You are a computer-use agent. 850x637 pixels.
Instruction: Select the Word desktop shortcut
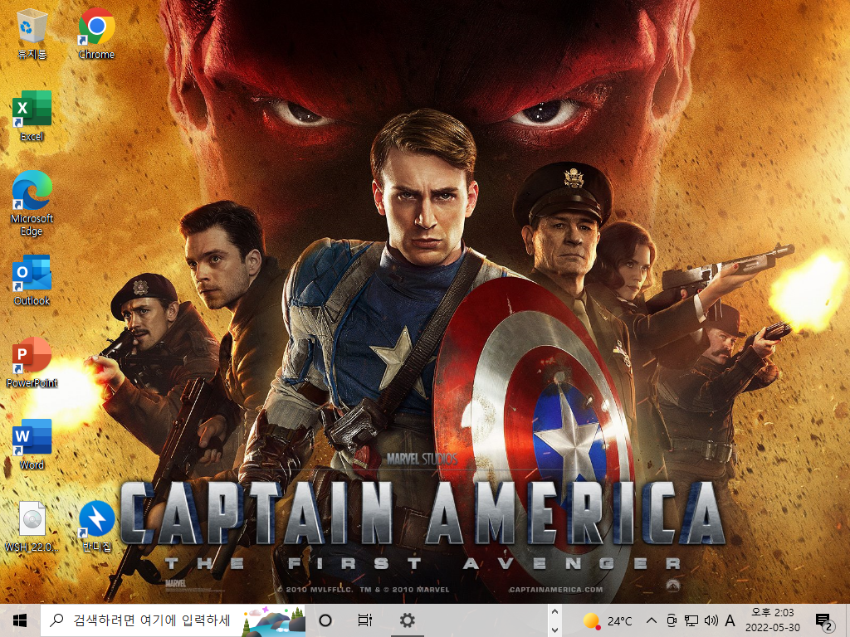coord(32,445)
